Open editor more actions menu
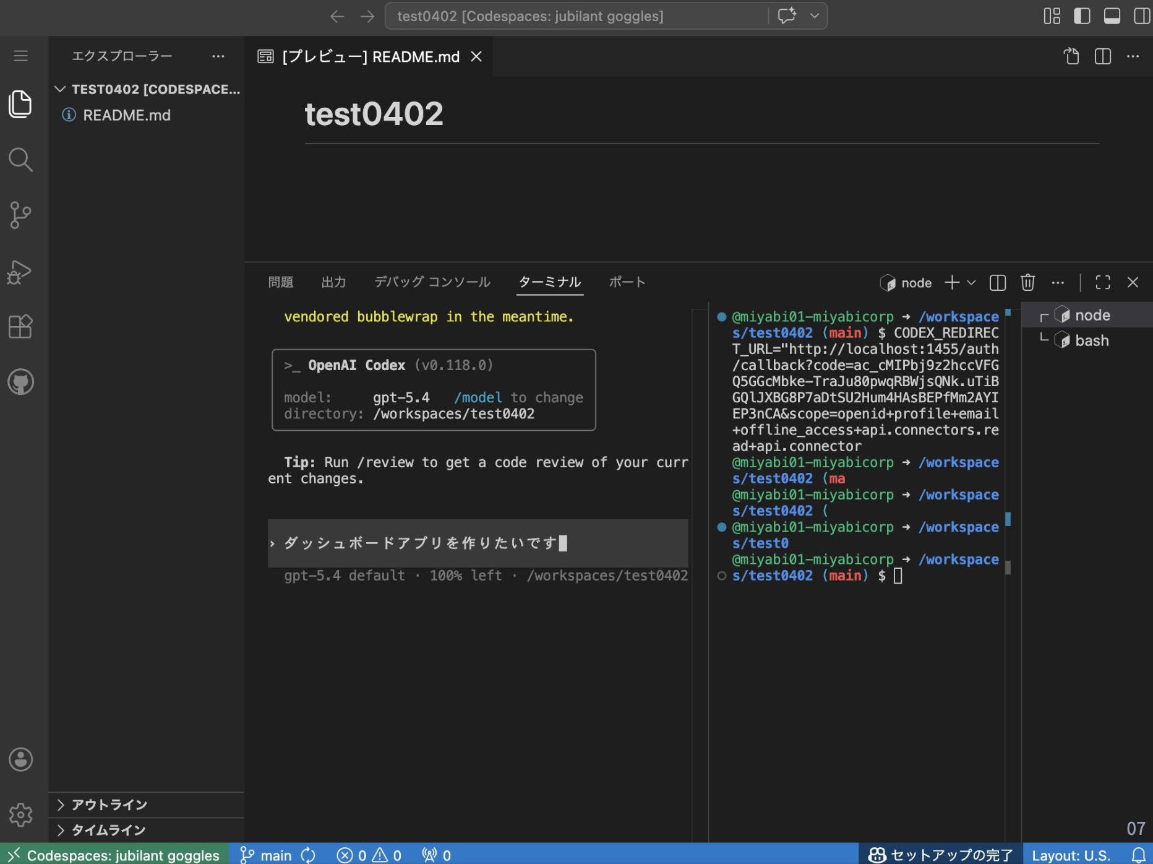Viewport: 1153px width, 864px height. point(1133,56)
